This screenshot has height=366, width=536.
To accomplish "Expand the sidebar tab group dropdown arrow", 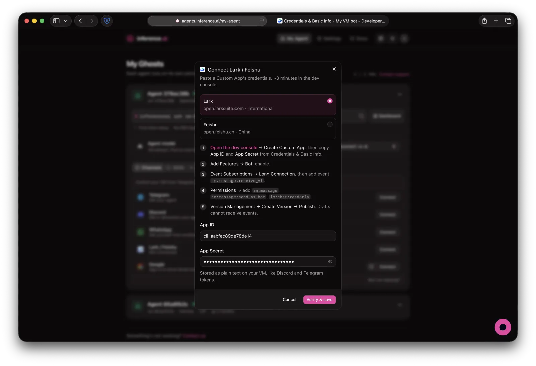I will click(66, 21).
